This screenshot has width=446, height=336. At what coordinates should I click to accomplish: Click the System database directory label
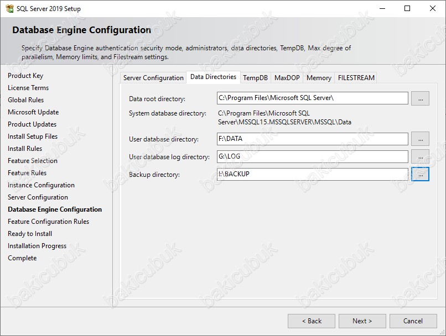[x=168, y=113]
